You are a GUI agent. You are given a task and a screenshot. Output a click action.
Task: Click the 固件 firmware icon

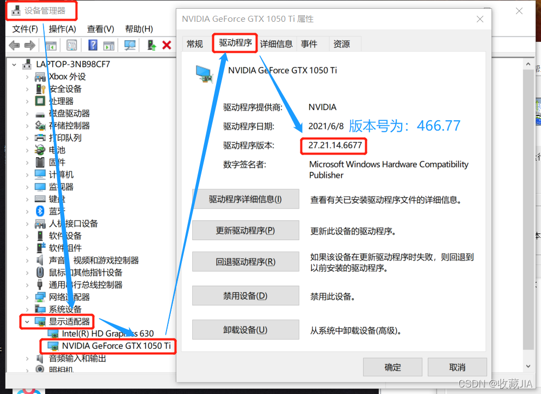point(40,162)
